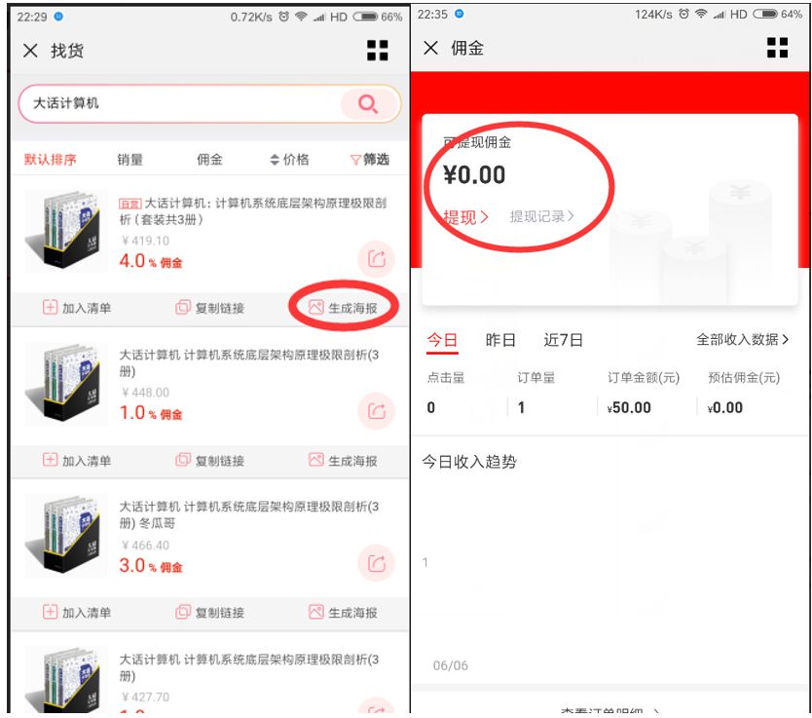Select the 今日 income tab
812x718 pixels.
pos(442,340)
